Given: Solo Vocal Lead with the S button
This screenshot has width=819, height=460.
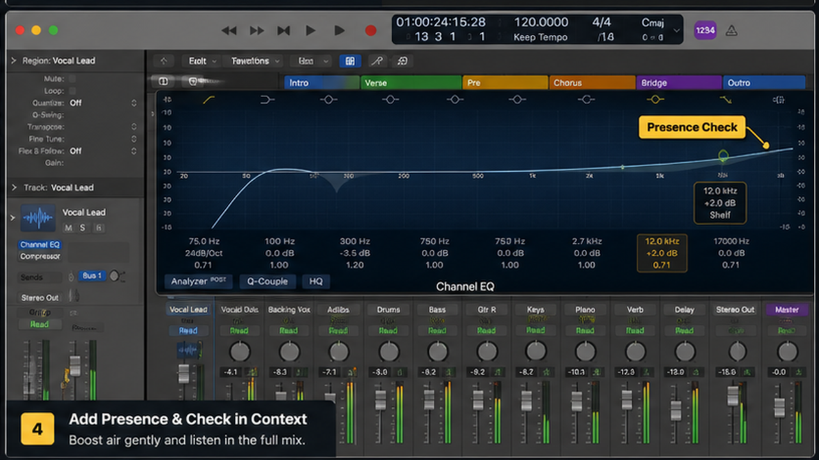Looking at the screenshot, I should 83,228.
